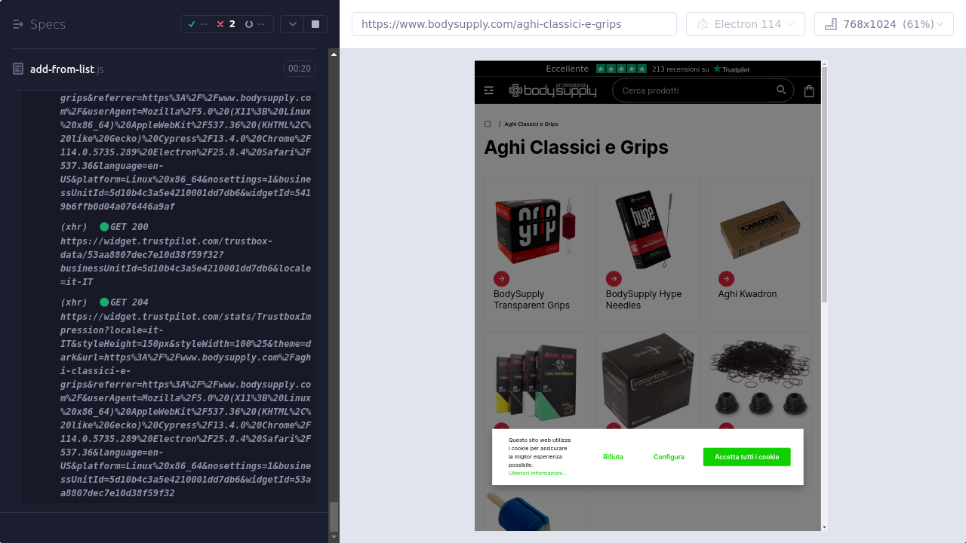Image resolution: width=966 pixels, height=543 pixels.
Task: Click red arrow on BodySupply Transparent Grips
Action: (x=501, y=278)
